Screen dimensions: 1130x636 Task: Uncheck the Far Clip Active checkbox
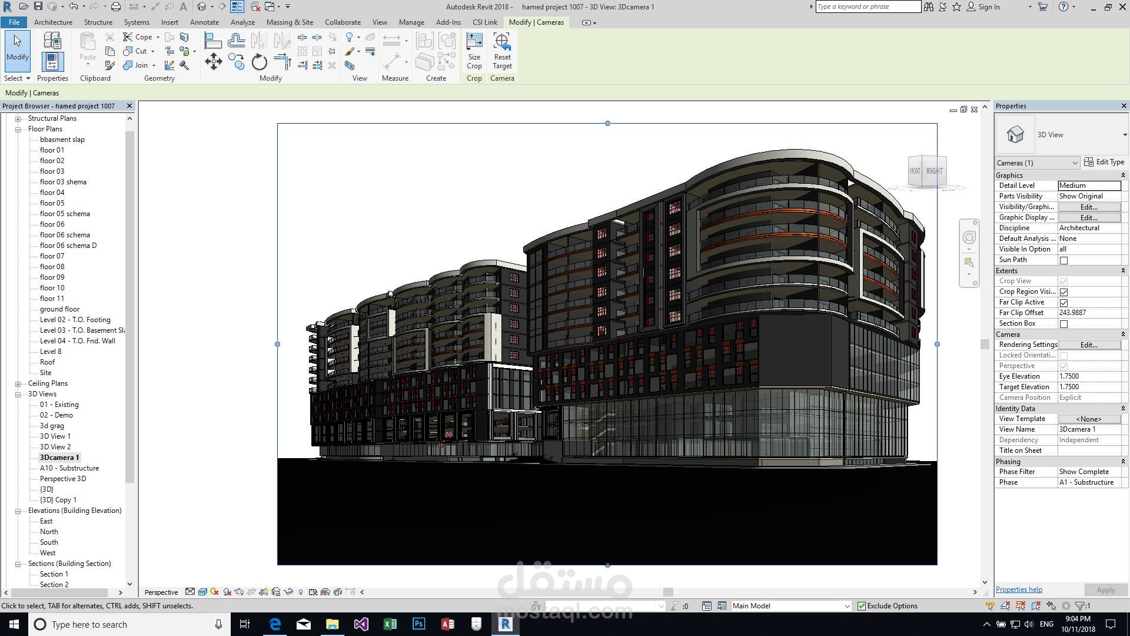(1063, 303)
